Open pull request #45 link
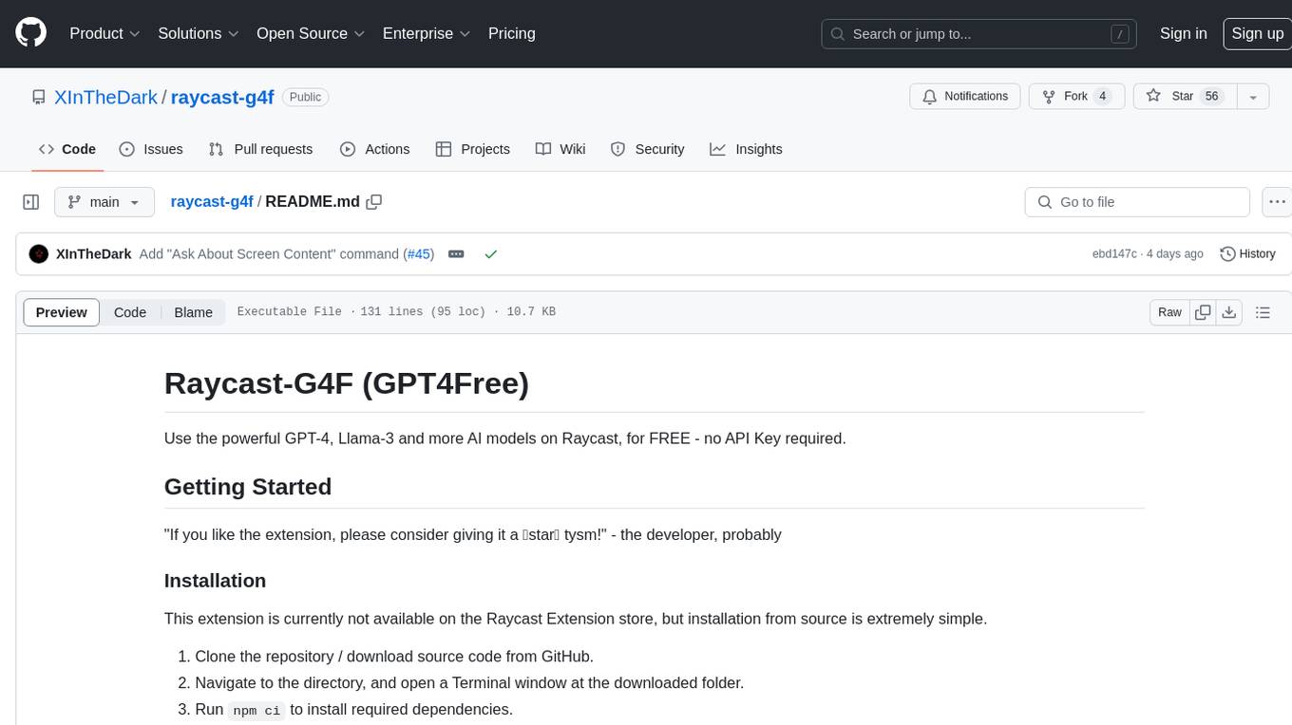The width and height of the screenshot is (1292, 725). tap(419, 254)
